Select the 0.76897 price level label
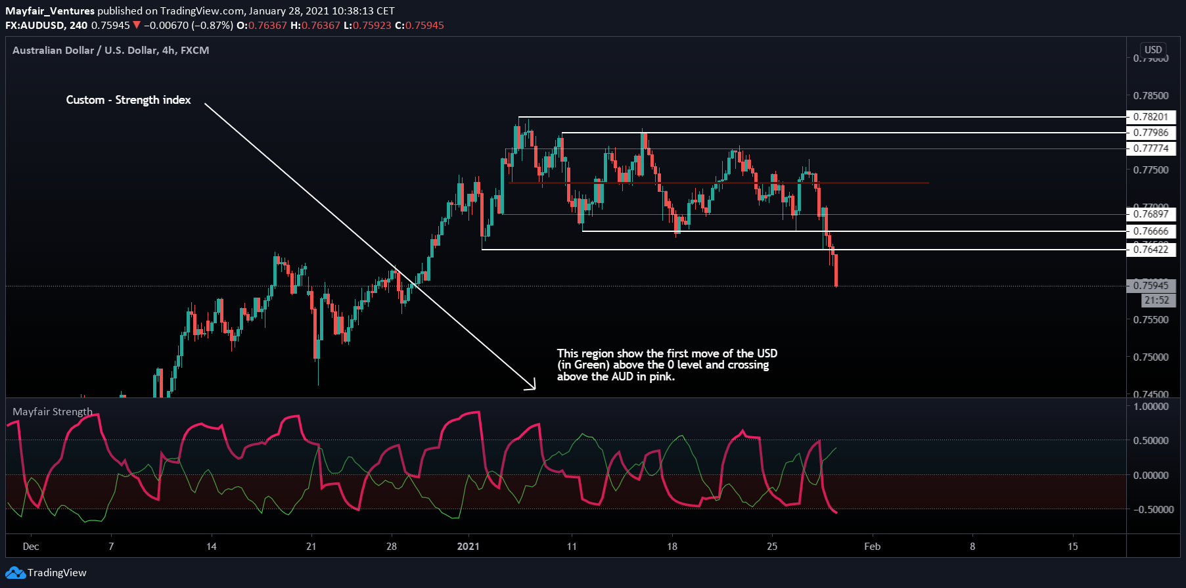This screenshot has height=588, width=1186. pyautogui.click(x=1151, y=214)
